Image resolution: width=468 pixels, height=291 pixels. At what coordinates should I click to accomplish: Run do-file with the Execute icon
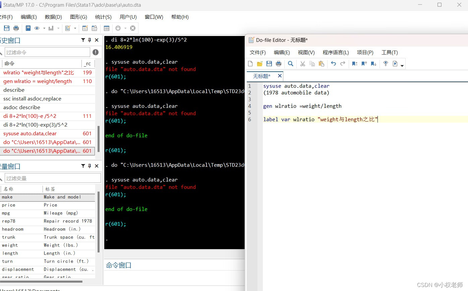click(x=395, y=64)
